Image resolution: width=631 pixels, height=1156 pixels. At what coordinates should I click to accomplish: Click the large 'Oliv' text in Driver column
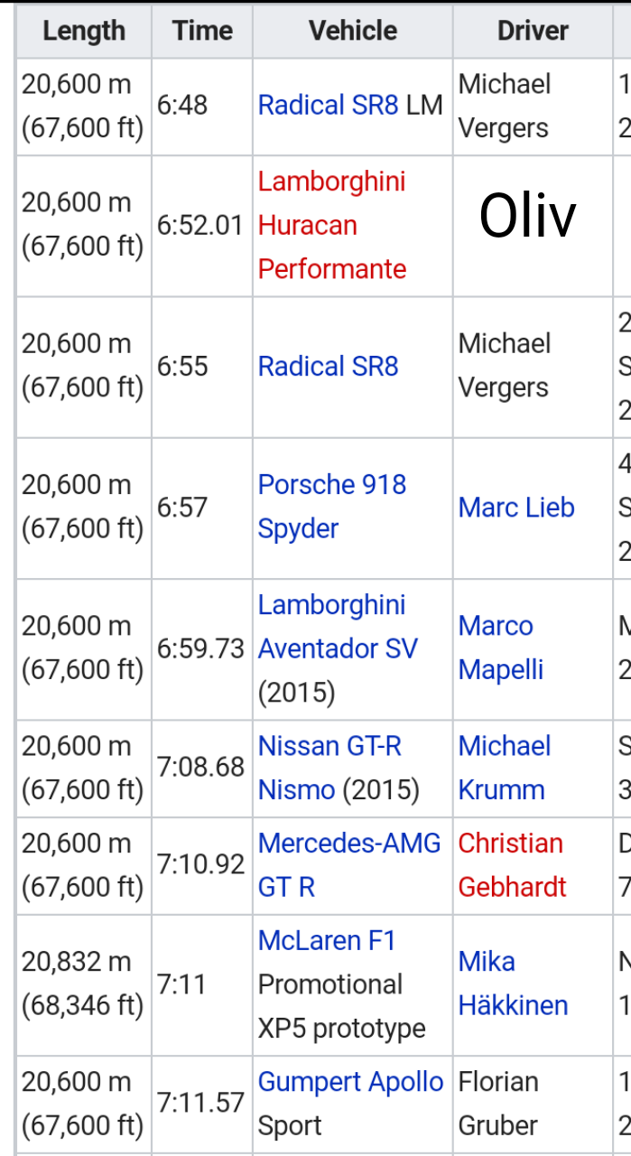(x=528, y=217)
